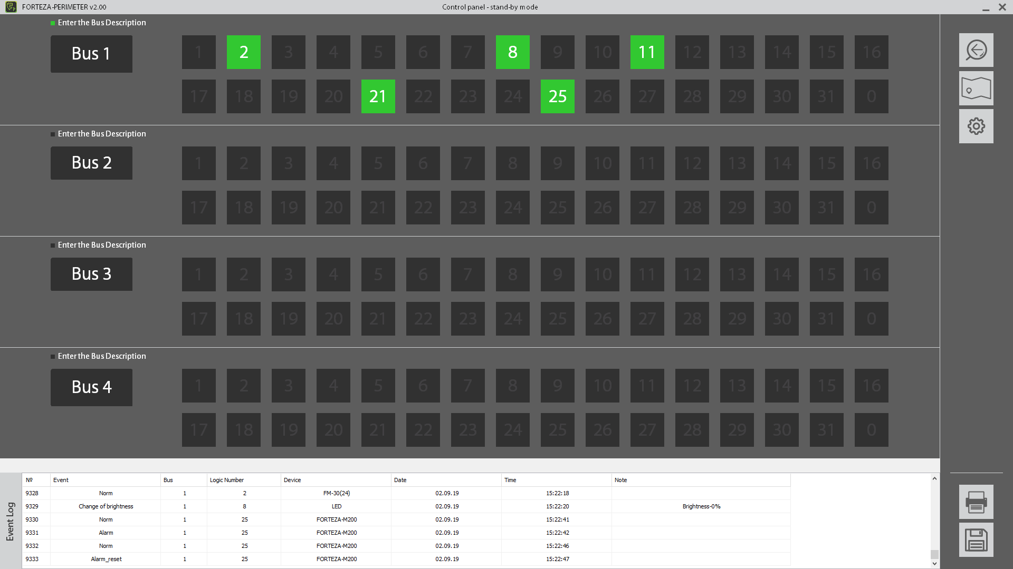Edit Bus 4 description field
The image size is (1013, 569).
[x=102, y=356]
